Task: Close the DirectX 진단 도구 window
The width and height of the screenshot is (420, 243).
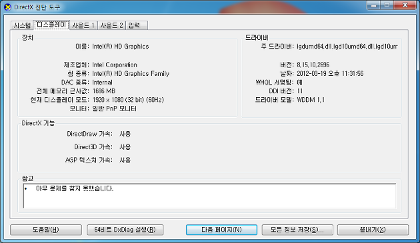Action: (x=405, y=5)
